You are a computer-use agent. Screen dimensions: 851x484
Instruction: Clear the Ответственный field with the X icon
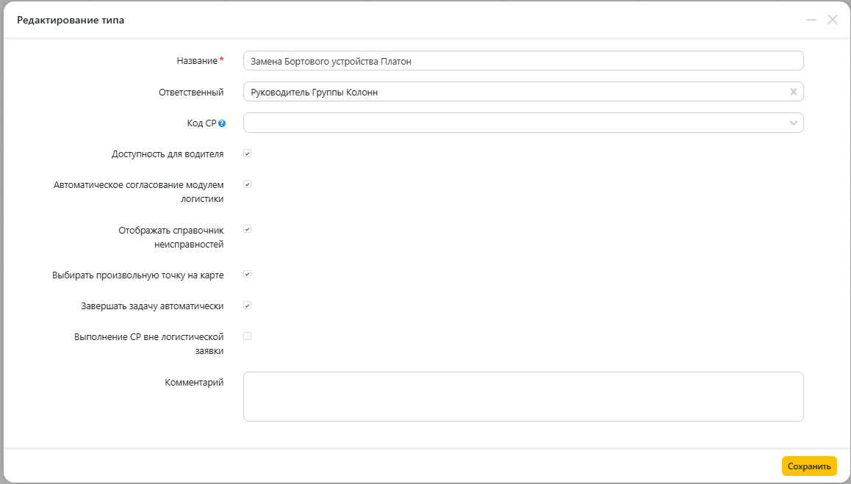(794, 92)
